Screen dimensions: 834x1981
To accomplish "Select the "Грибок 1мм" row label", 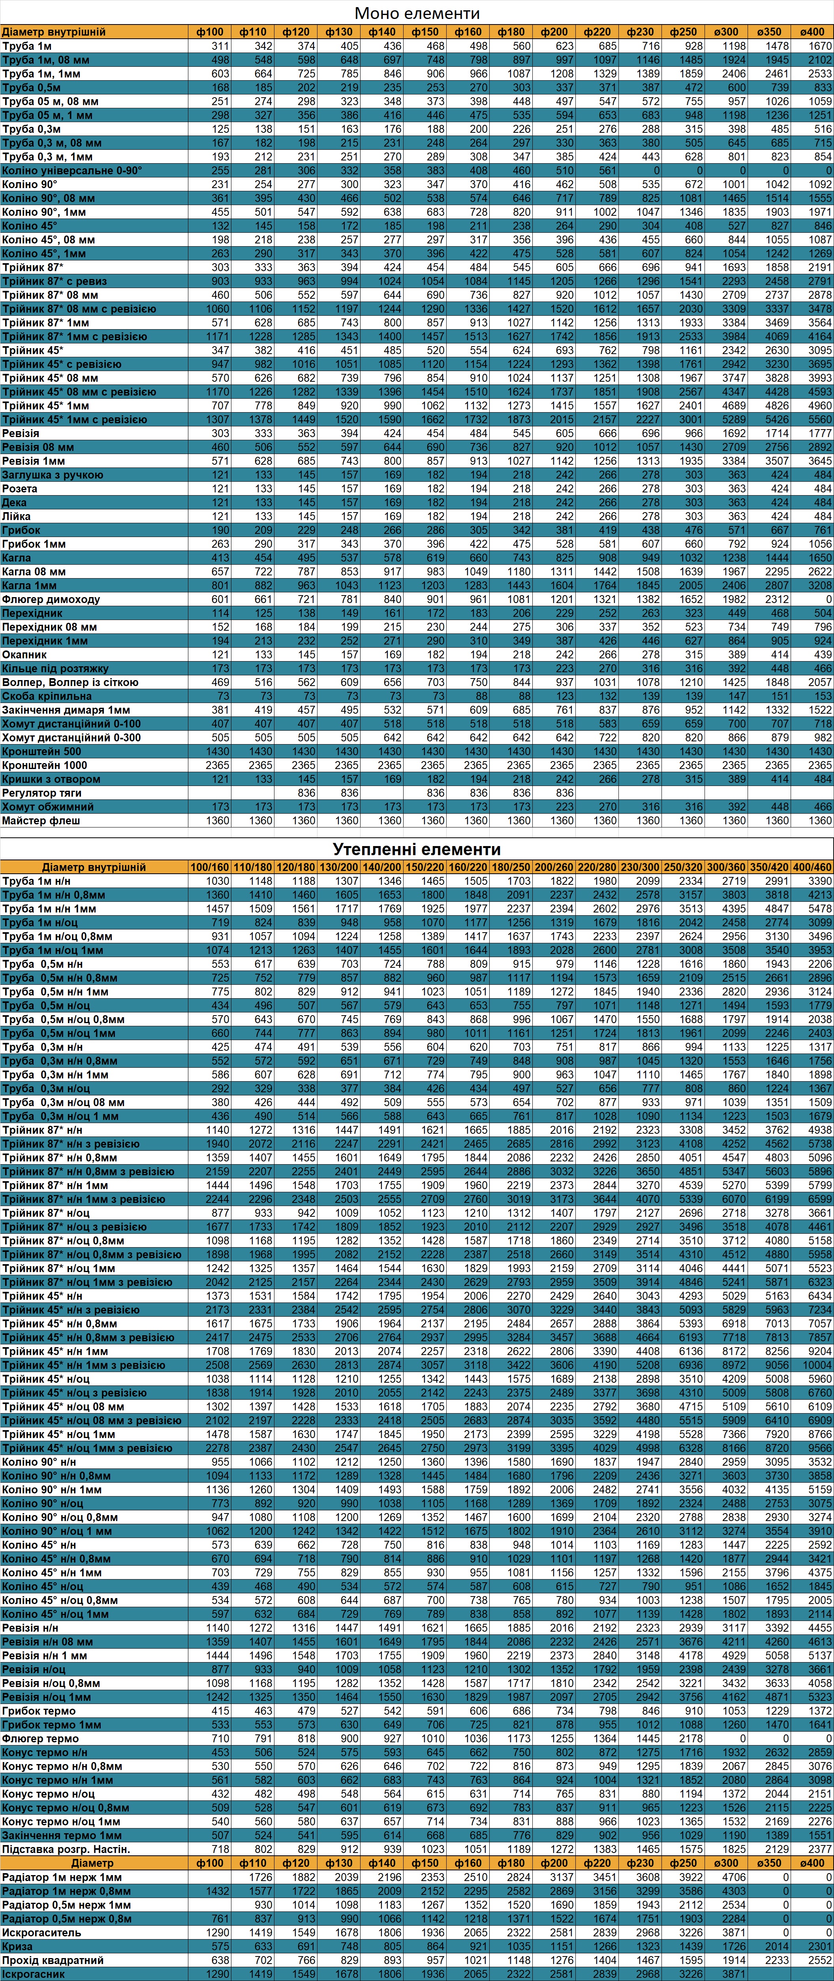I will point(34,544).
